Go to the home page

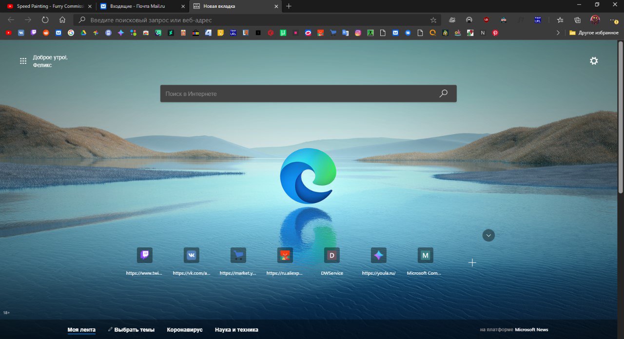[x=62, y=20]
